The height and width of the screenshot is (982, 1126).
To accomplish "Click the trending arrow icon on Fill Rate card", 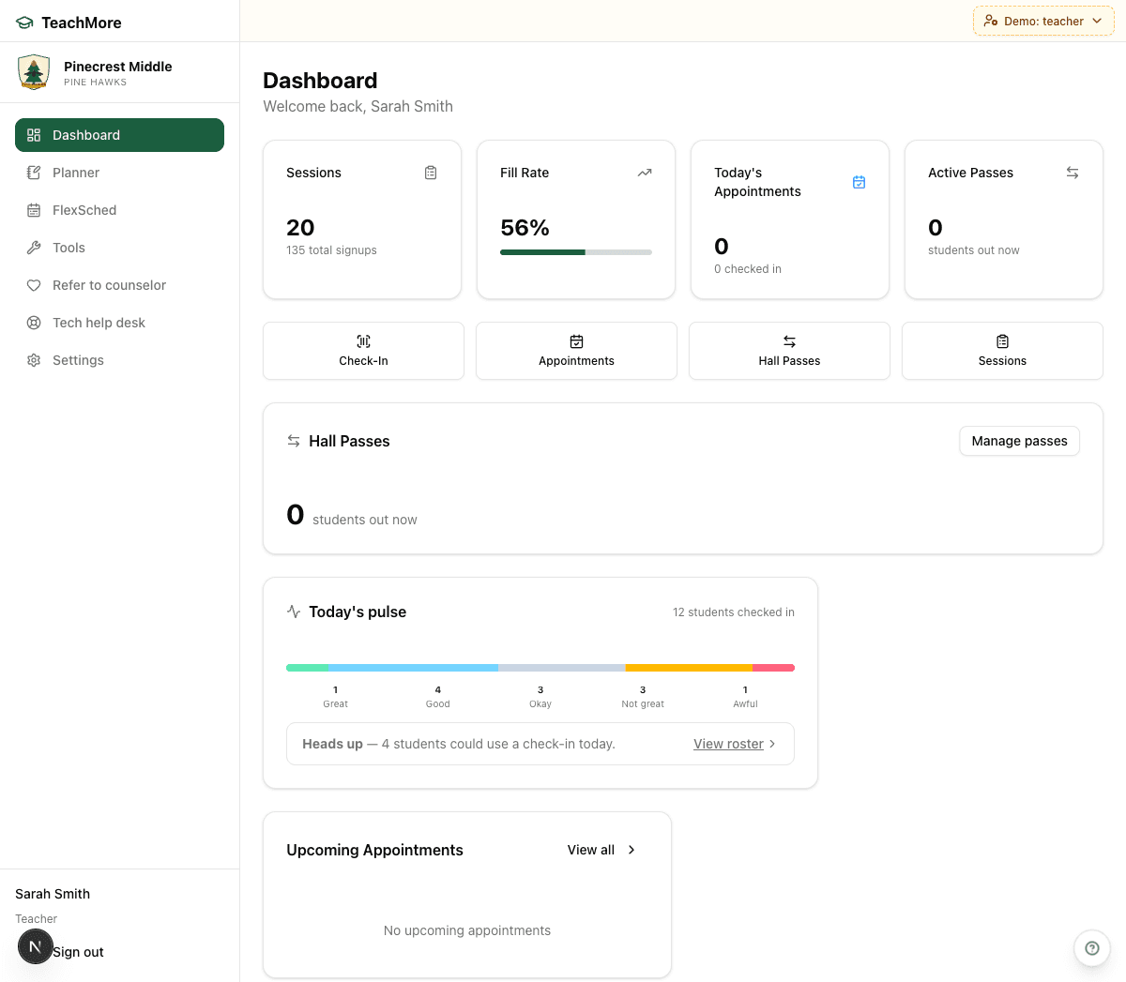I will tap(645, 173).
